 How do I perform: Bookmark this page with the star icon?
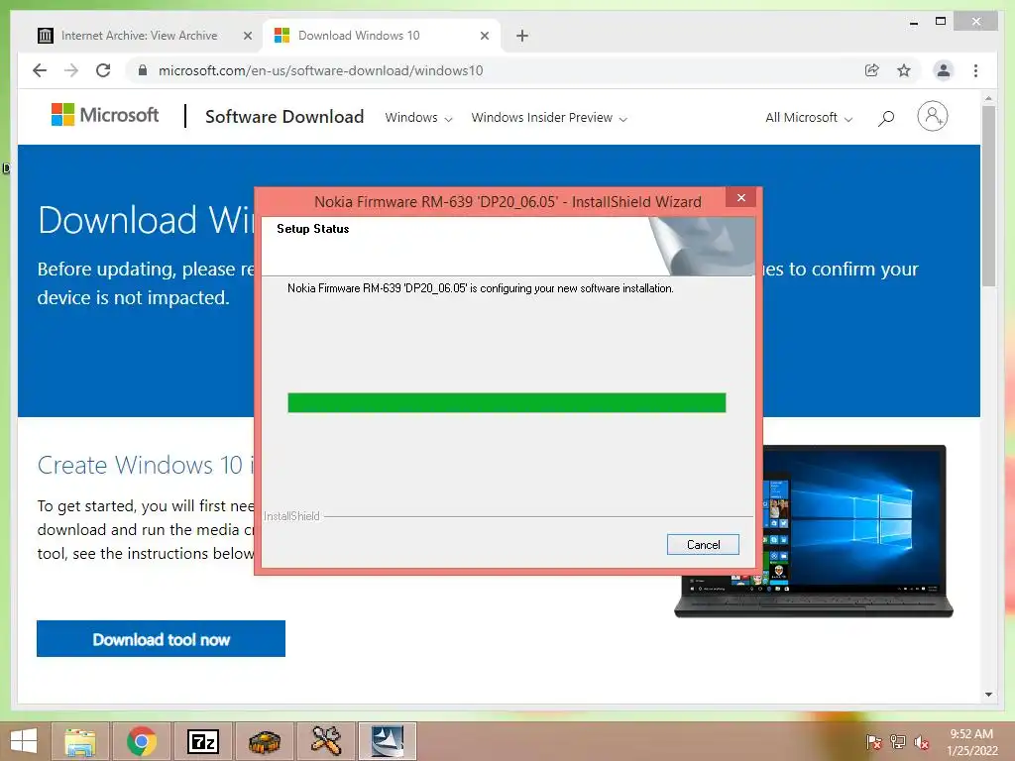pos(904,70)
